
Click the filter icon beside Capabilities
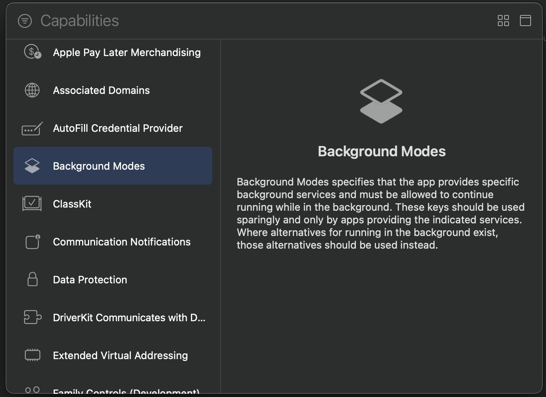(x=25, y=21)
